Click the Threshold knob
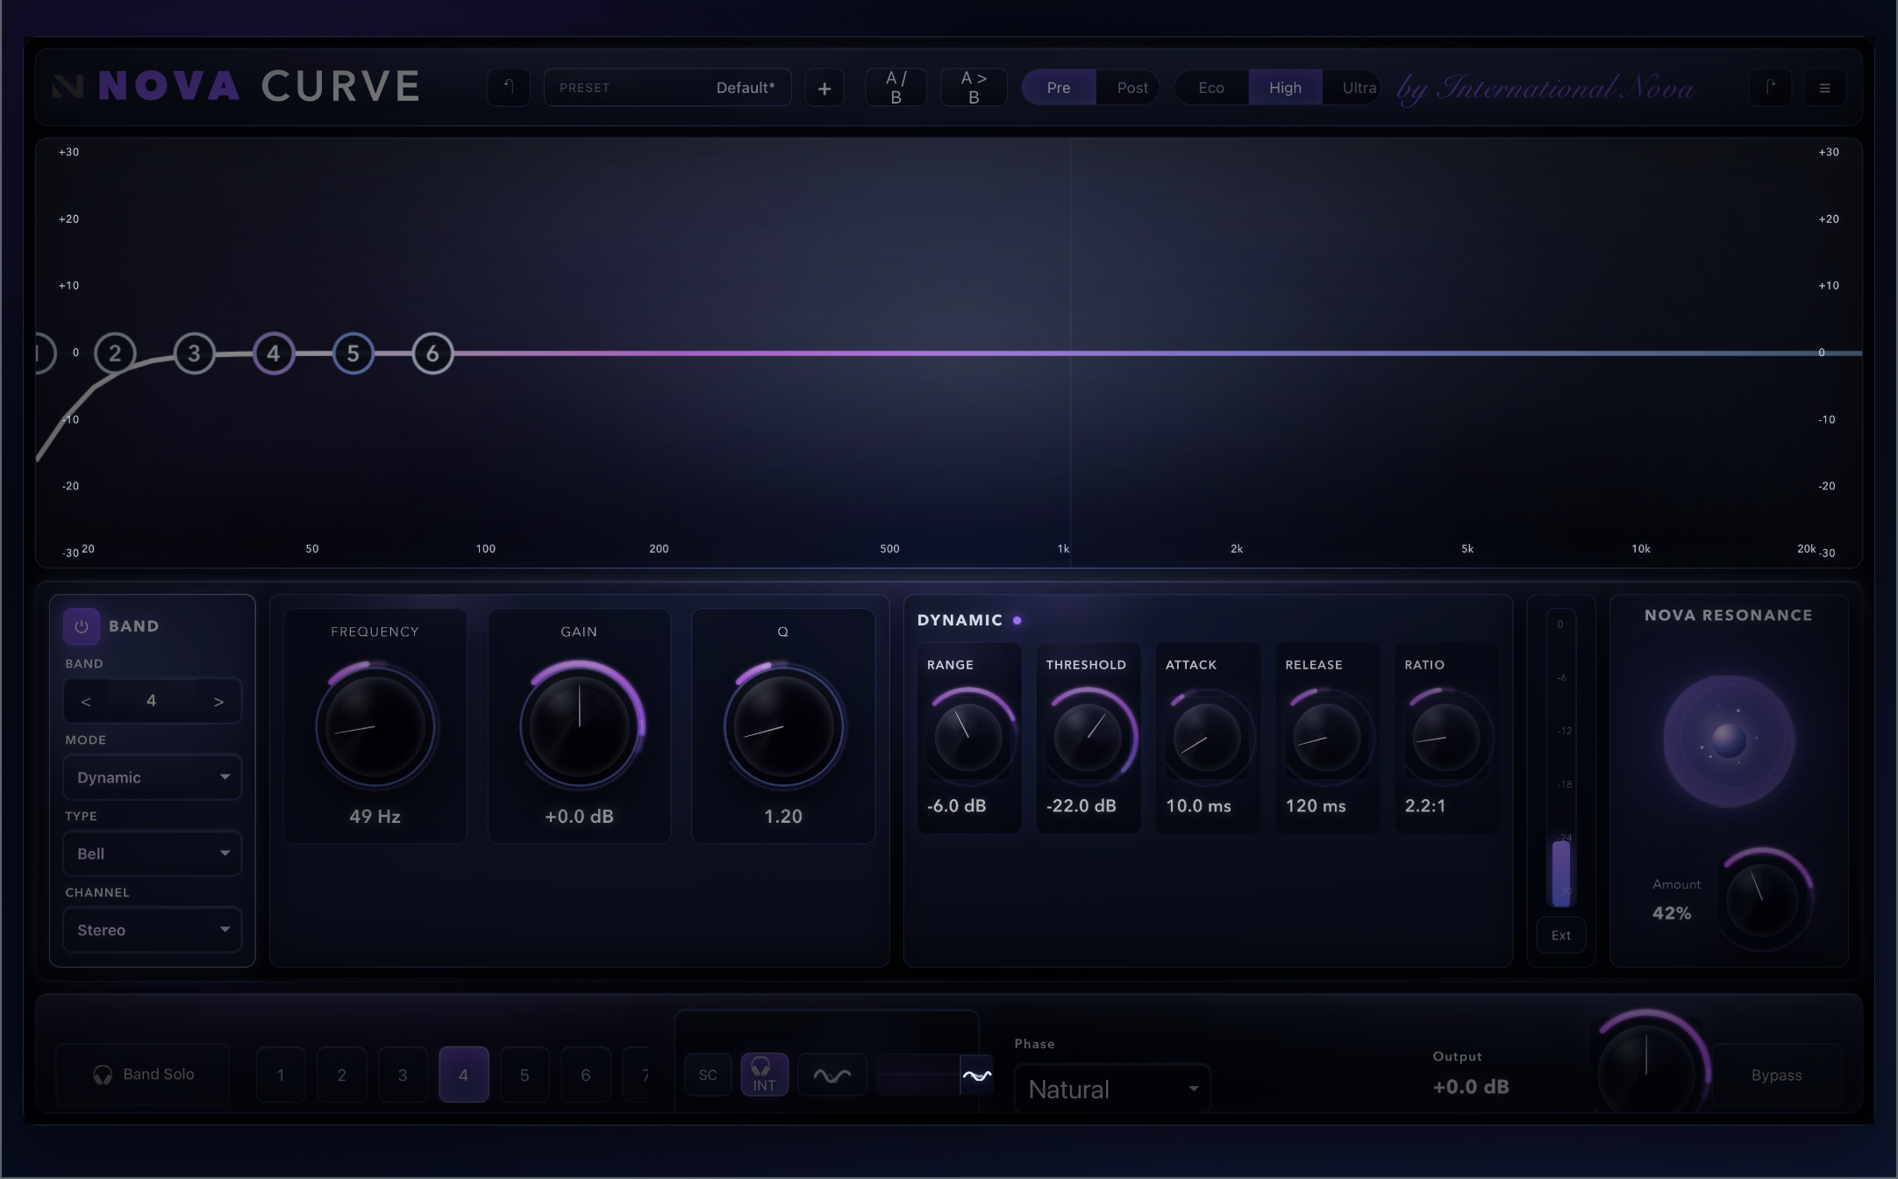 click(1088, 738)
